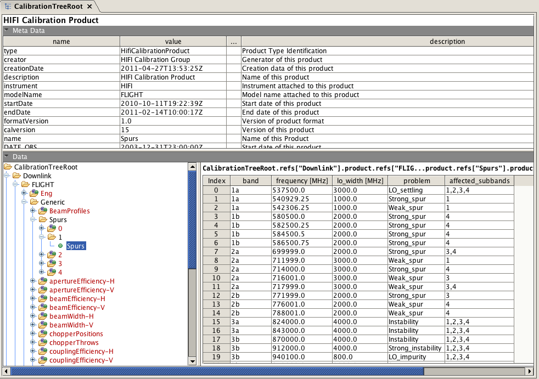This screenshot has width=539, height=379.
Task: Click the tree icon on the CalibrationTreeRoot tab
Action: click(x=8, y=7)
